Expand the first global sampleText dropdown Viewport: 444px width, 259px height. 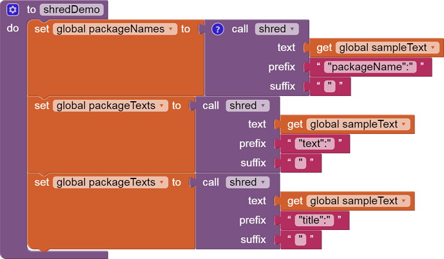pyautogui.click(x=432, y=48)
